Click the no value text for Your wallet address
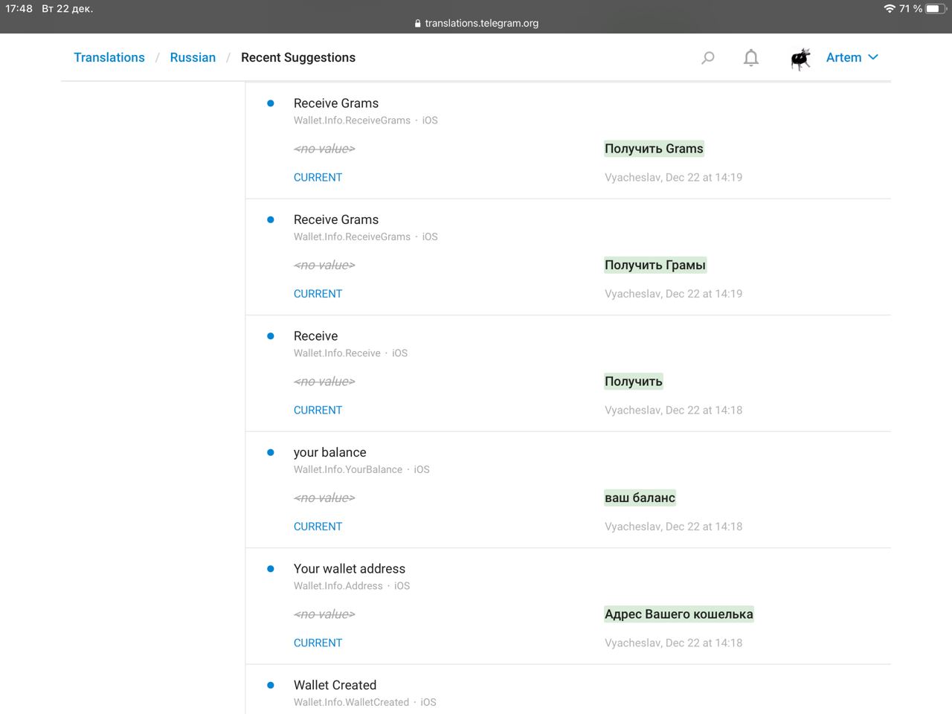Screen dimensions: 952x714 tap(324, 614)
